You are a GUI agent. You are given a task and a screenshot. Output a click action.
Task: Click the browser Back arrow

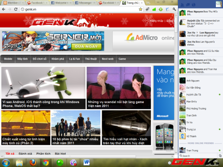pyautogui.click(x=4, y=9)
